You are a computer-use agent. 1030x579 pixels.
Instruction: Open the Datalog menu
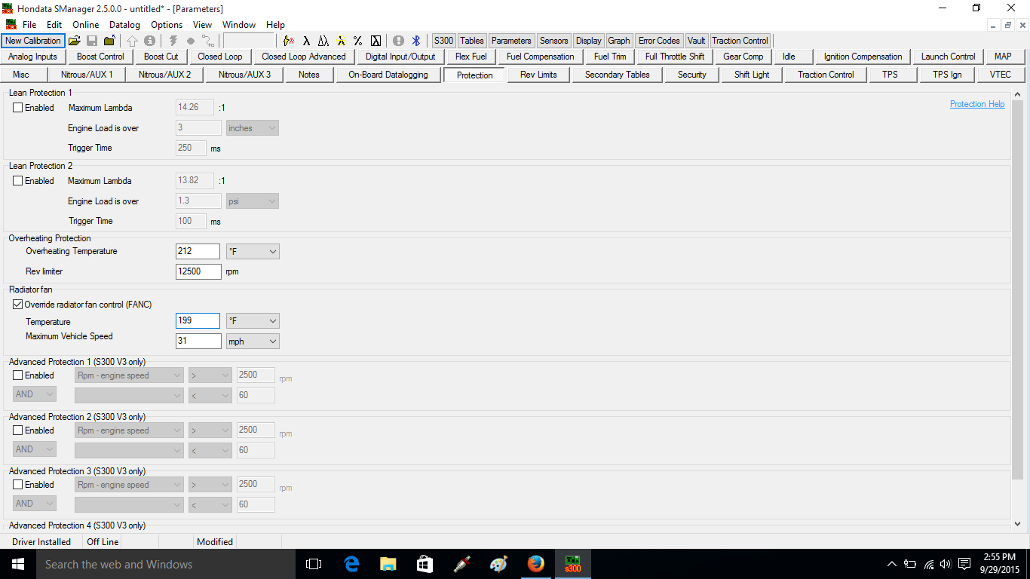pyautogui.click(x=124, y=25)
